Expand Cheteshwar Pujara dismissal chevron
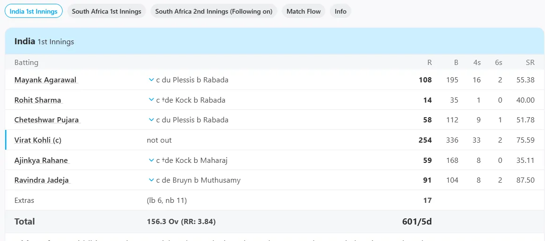This screenshot has height=241, width=545. (151, 120)
